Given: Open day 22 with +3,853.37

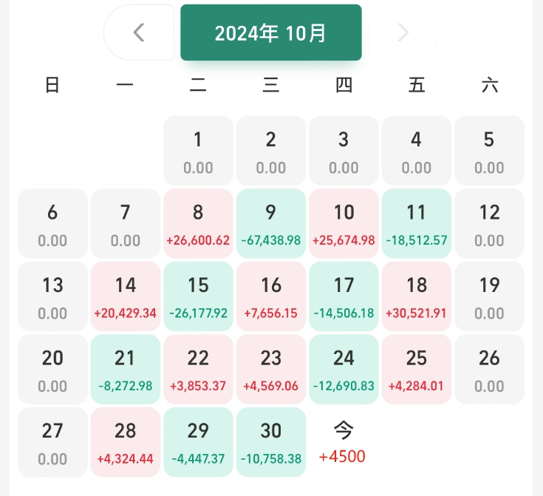Looking at the screenshot, I should [x=198, y=369].
